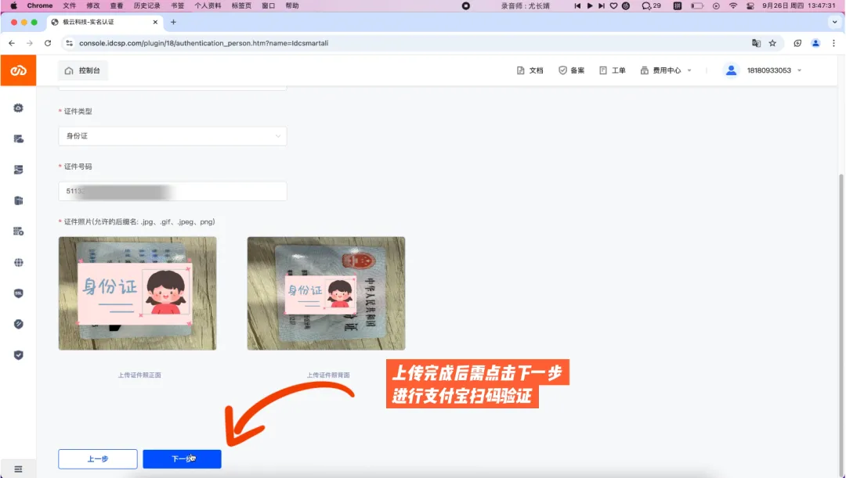Bookmark page with star icon
The image size is (846, 478).
[772, 43]
